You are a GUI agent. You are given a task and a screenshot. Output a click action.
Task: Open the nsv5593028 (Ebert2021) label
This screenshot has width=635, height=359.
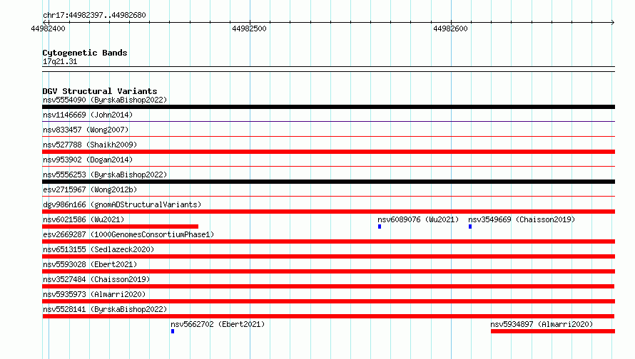point(90,264)
